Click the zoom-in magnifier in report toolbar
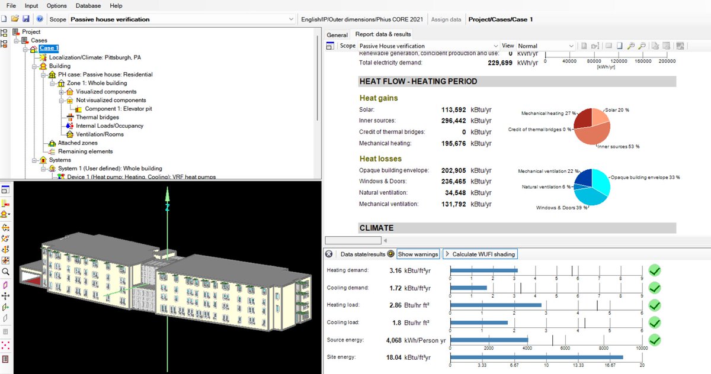The image size is (711, 374). (631, 46)
